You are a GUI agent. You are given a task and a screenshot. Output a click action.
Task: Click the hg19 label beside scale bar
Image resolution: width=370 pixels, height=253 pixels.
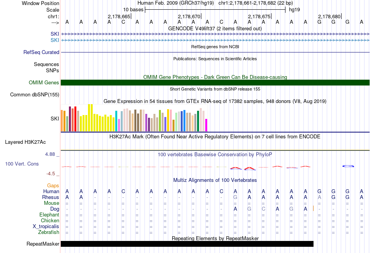294,10
